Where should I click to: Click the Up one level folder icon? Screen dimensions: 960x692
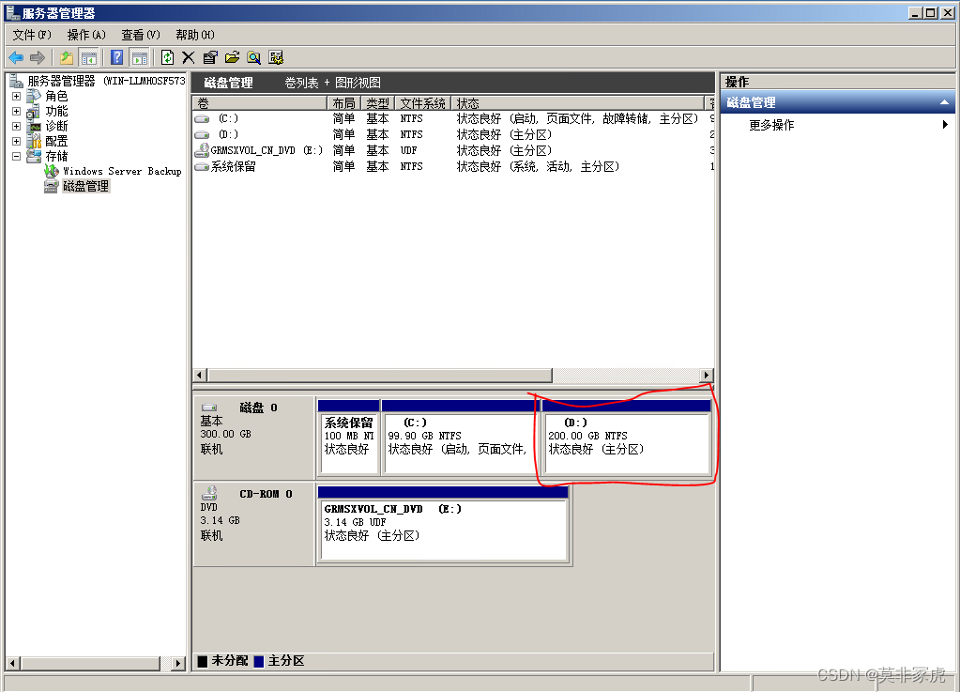coord(67,57)
